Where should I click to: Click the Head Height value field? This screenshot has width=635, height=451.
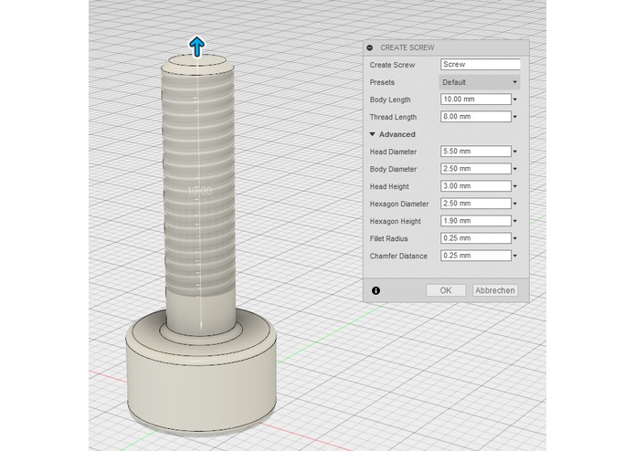(x=476, y=186)
